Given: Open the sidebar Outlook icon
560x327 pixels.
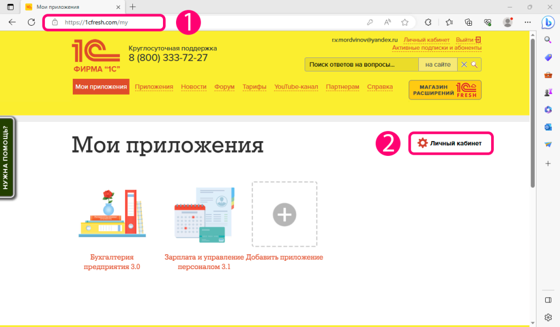Looking at the screenshot, I should coord(548,127).
